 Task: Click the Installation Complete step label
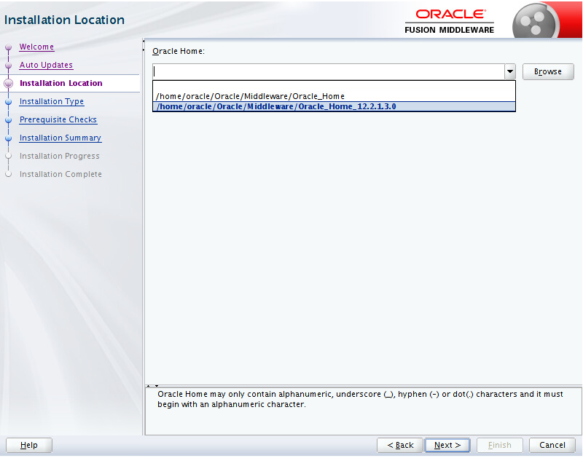point(60,174)
